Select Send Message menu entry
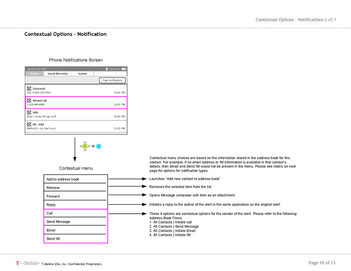The width and height of the screenshot is (351, 271). [x=76, y=222]
